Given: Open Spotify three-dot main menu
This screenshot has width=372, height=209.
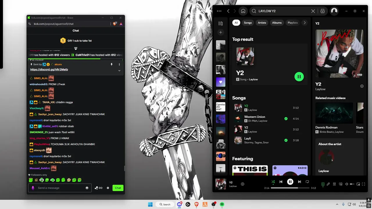Looking at the screenshot, I should coord(219,11).
